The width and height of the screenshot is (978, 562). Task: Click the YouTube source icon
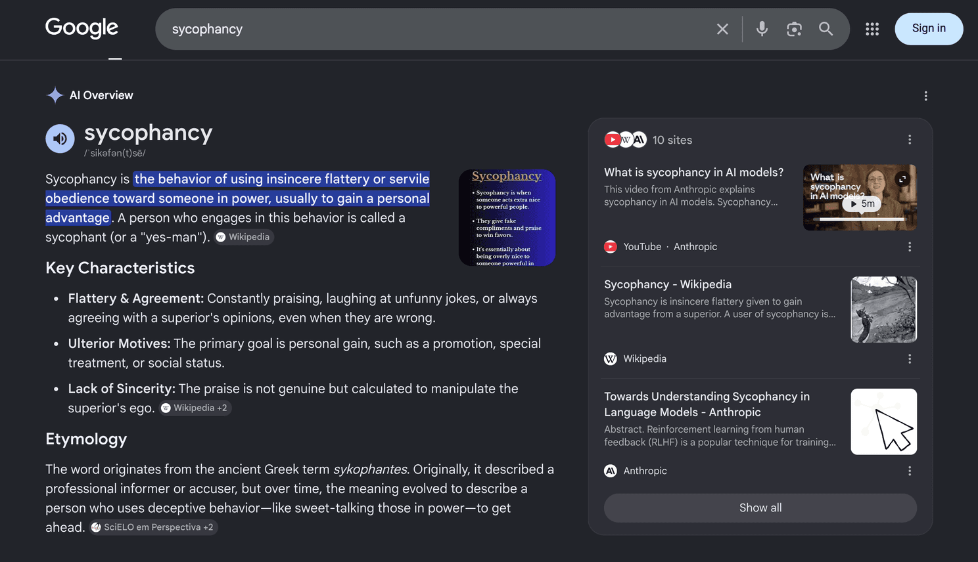click(x=611, y=247)
